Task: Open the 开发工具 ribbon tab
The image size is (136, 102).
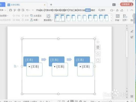Action: [x=73, y=10]
